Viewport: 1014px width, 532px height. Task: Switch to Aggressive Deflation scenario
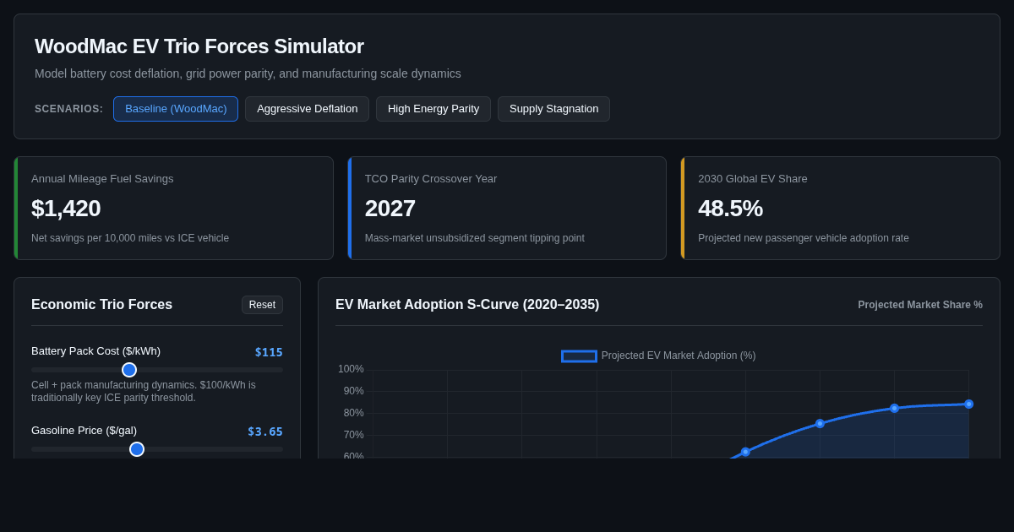pyautogui.click(x=307, y=109)
